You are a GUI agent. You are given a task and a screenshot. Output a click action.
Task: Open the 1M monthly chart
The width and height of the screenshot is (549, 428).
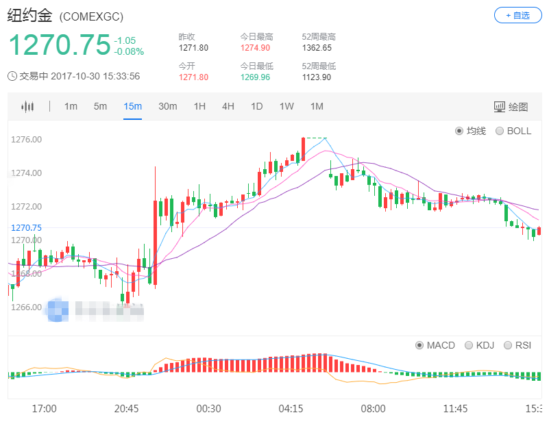point(316,106)
